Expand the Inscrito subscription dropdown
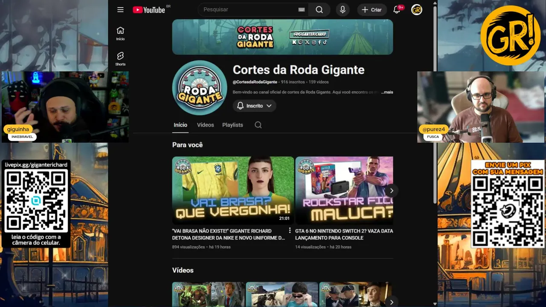Viewport: 546px width, 307px height. point(255,106)
